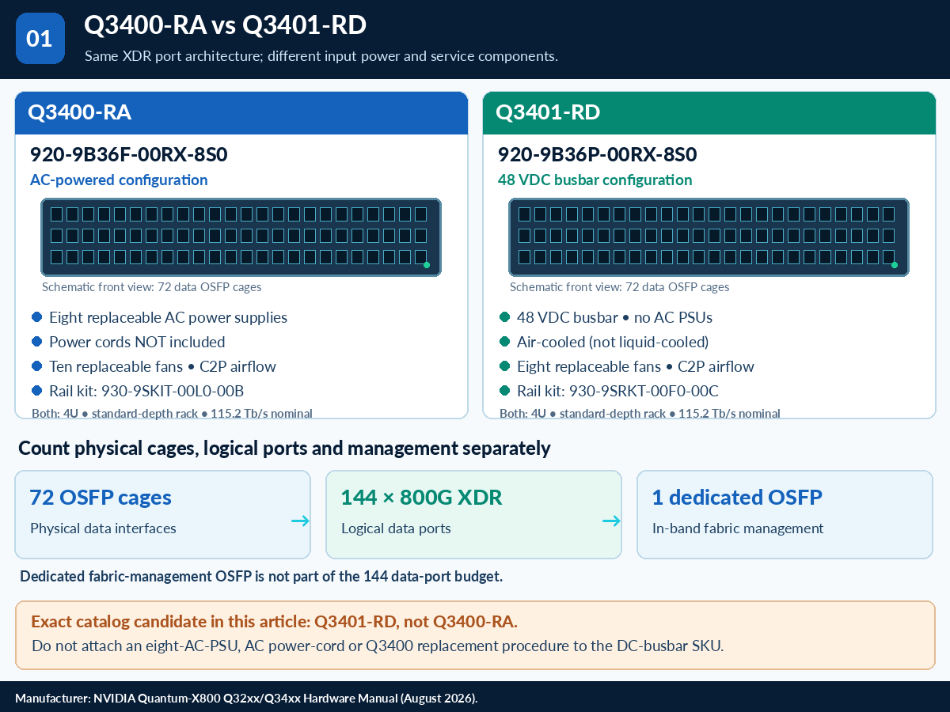Click green status dot in Q3401-RD schematic
This screenshot has width=950, height=712.
pyautogui.click(x=895, y=265)
